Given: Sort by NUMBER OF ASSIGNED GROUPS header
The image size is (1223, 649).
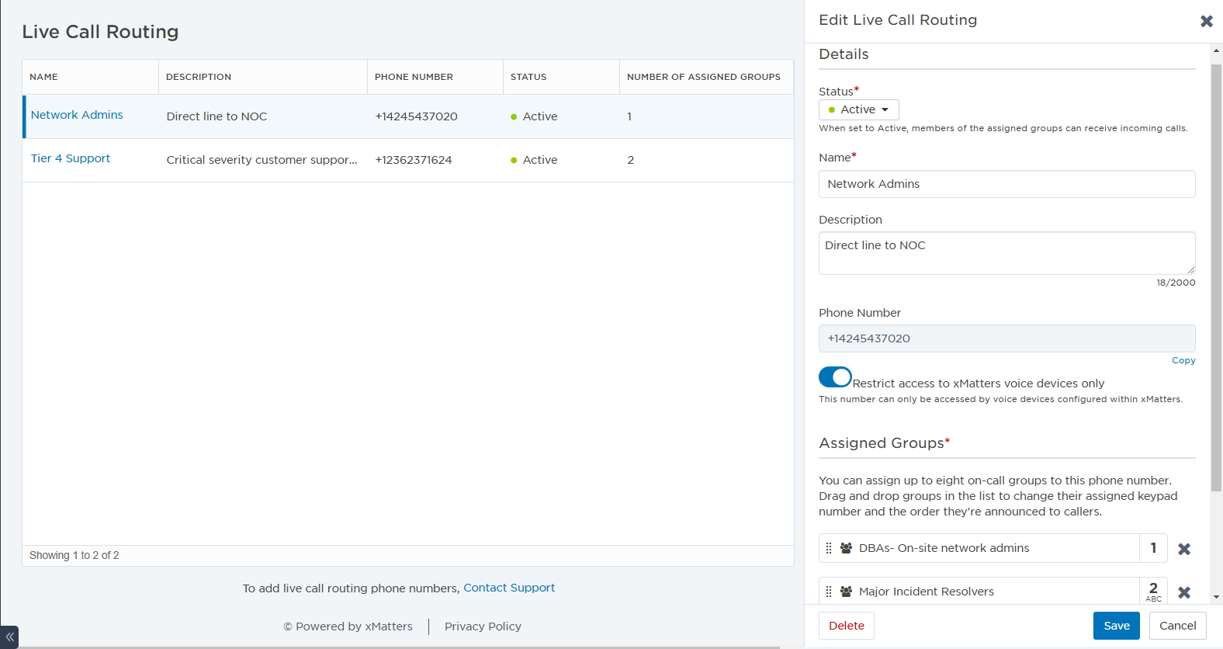Looking at the screenshot, I should click(706, 77).
